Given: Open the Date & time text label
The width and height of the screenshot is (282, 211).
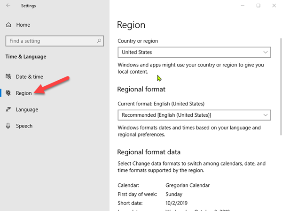Looking at the screenshot, I should pyautogui.click(x=30, y=76).
